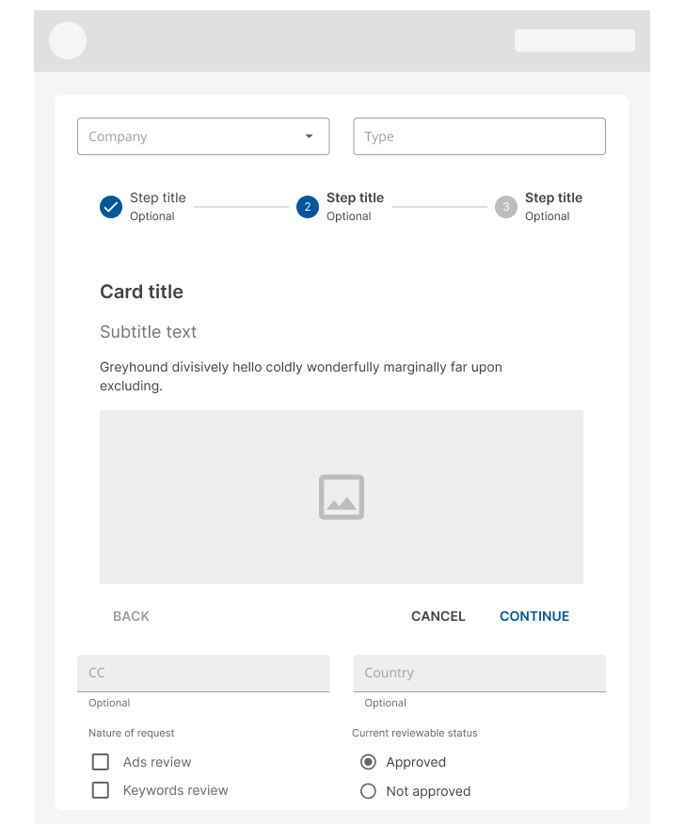Select the step 2 number circle
The height and width of the screenshot is (824, 685).
tap(308, 207)
